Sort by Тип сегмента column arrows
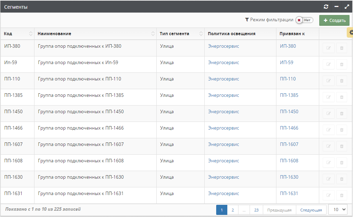The width and height of the screenshot is (353, 217). point(201,34)
